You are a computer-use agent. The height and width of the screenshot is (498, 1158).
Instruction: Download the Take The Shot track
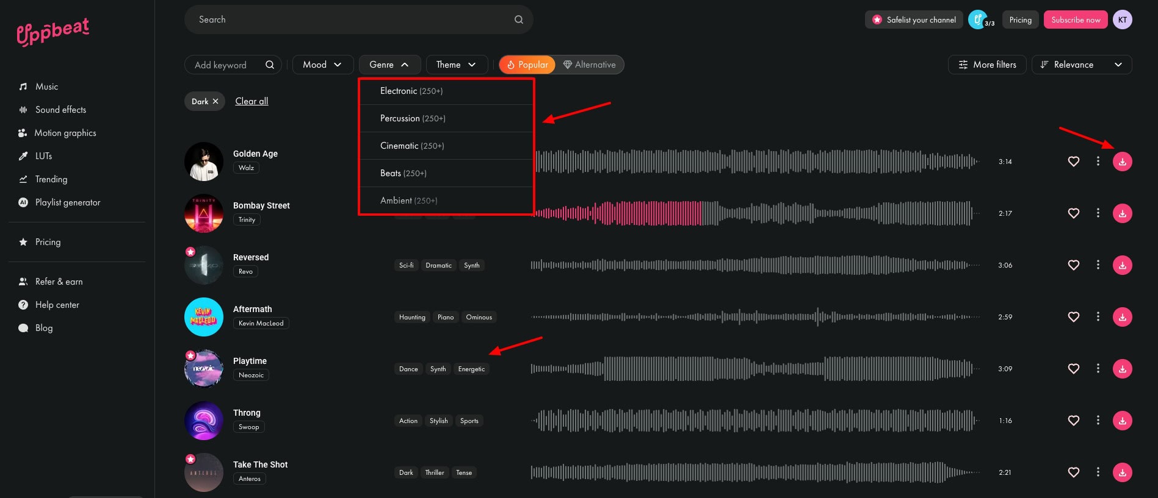[1122, 472]
